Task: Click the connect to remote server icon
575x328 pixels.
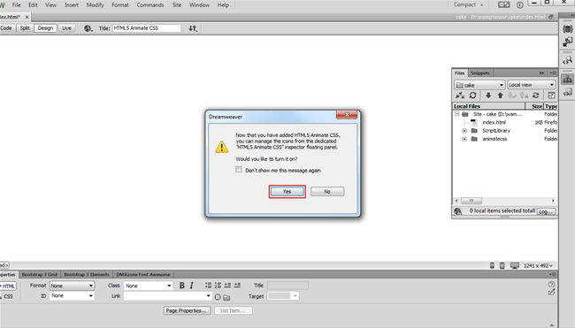Action: pyautogui.click(x=460, y=95)
